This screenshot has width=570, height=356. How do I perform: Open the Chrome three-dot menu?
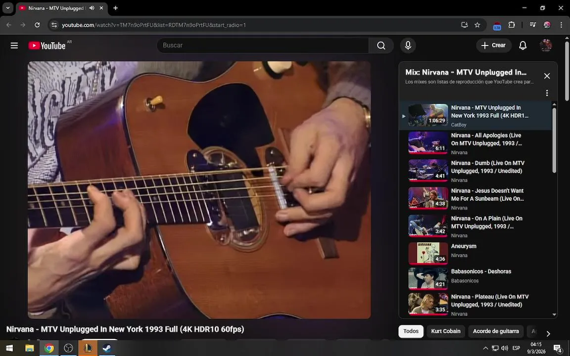tap(561, 25)
